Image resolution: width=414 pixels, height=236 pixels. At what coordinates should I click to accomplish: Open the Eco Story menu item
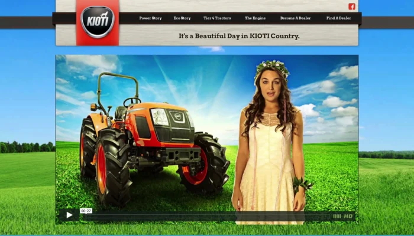point(182,18)
